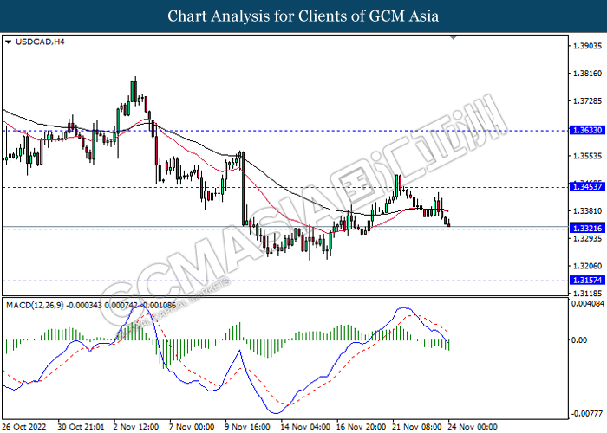Click the 1.37285 price axis value
This screenshot has width=607, height=433.
click(587, 101)
